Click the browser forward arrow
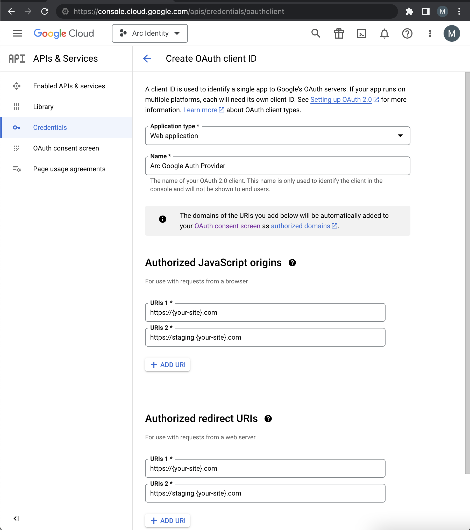The width and height of the screenshot is (470, 530). tap(28, 11)
